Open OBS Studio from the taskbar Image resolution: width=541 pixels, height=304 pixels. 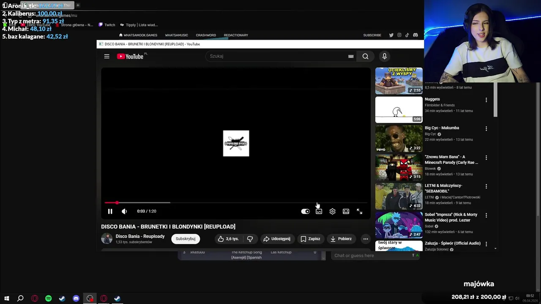coord(90,299)
